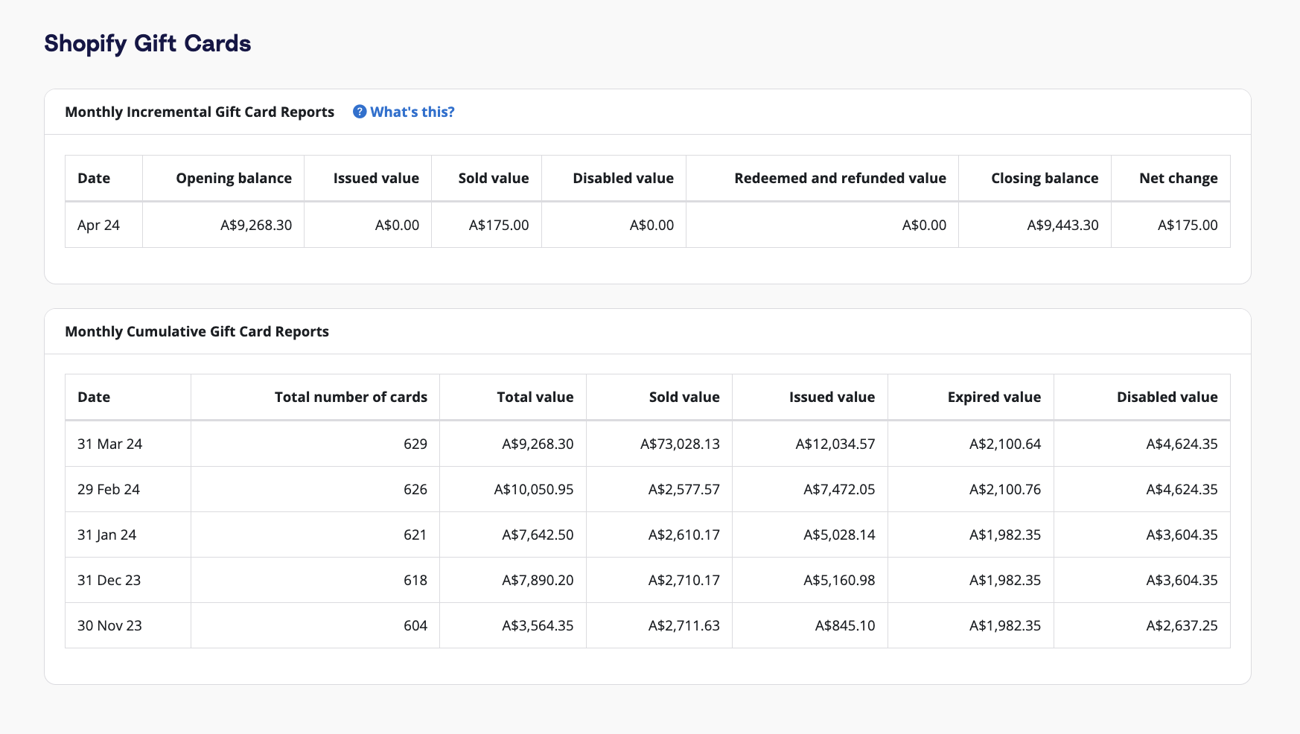This screenshot has height=734, width=1300.
Task: Select the 30 Nov 23 date cell
Action: point(128,625)
